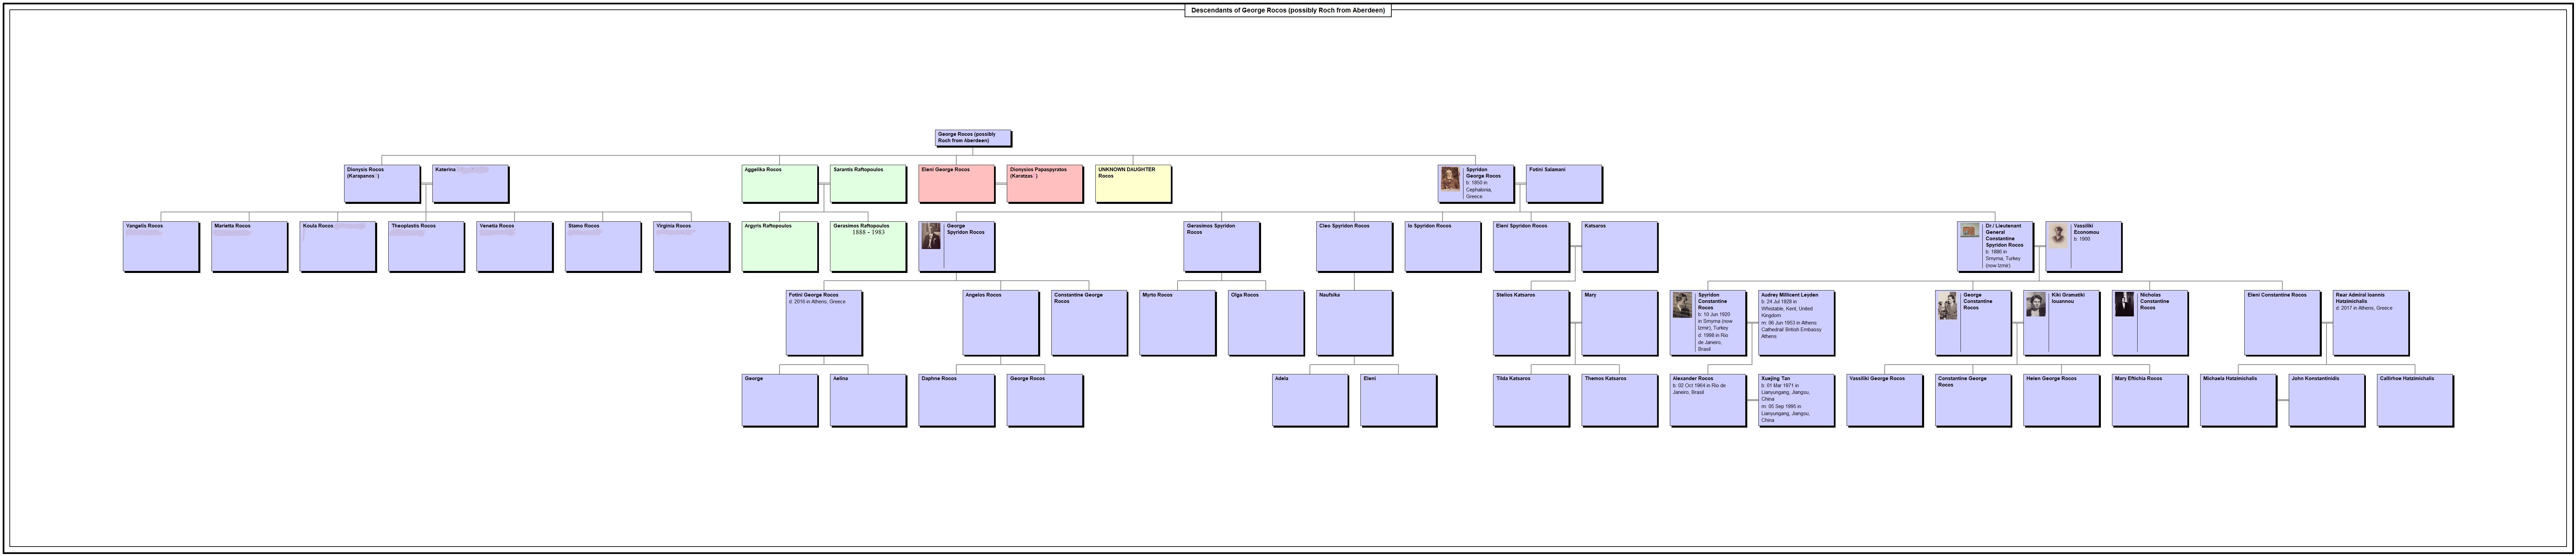Click the Argyris Raftopoulos box
The image size is (2576, 556).
pyautogui.click(x=780, y=246)
